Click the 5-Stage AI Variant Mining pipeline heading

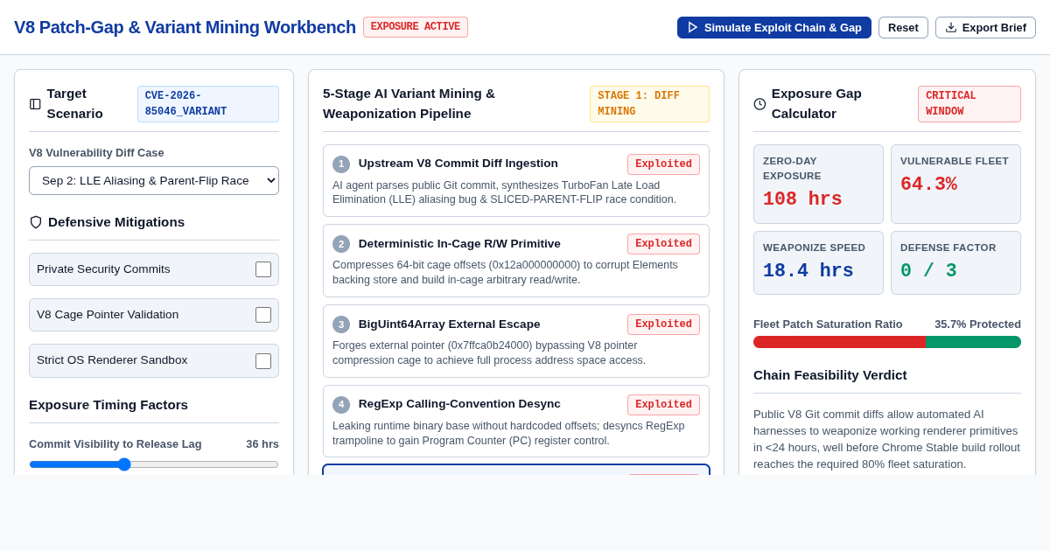click(409, 104)
